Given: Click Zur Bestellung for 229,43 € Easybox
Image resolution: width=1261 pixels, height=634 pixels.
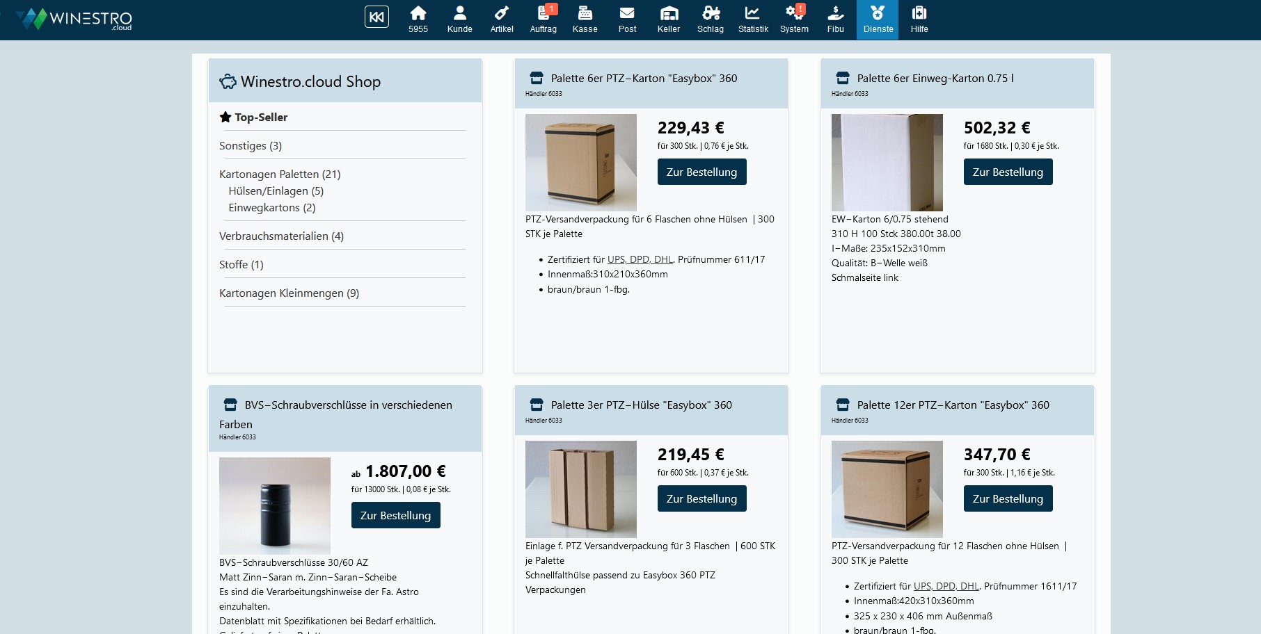Looking at the screenshot, I should click(x=701, y=172).
